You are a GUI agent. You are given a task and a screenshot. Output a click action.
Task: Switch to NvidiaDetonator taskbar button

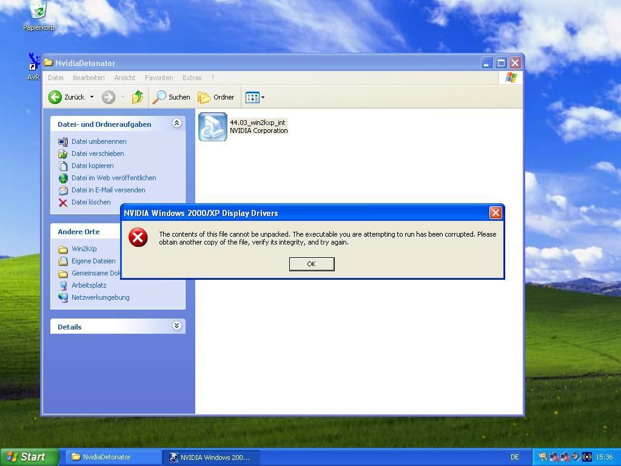click(113, 457)
